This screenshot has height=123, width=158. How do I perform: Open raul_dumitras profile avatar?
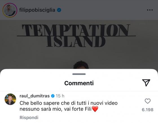[x=10, y=99]
